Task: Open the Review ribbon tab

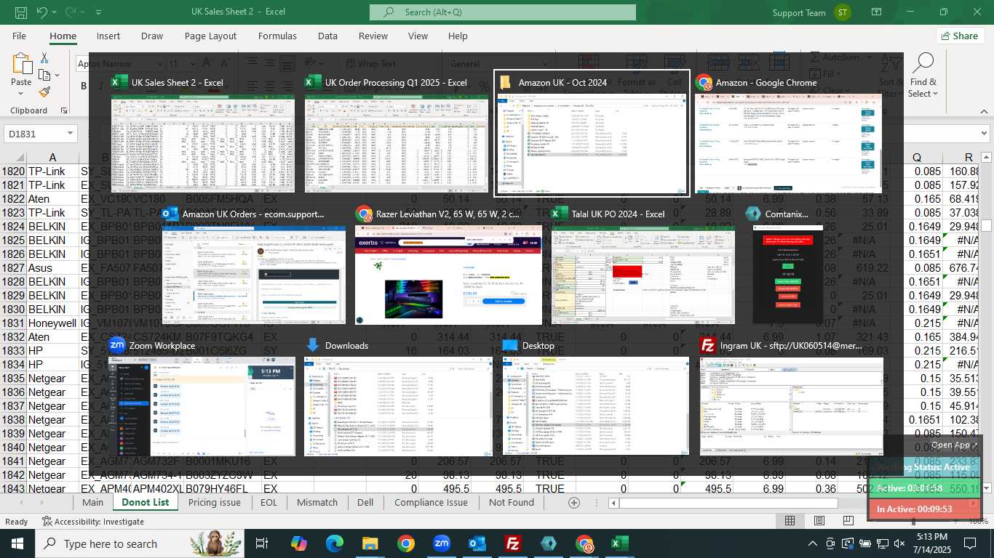Action: [x=373, y=36]
